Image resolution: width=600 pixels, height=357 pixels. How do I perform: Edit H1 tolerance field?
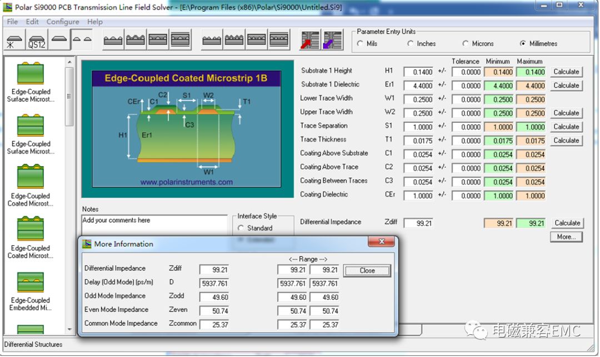click(x=467, y=72)
